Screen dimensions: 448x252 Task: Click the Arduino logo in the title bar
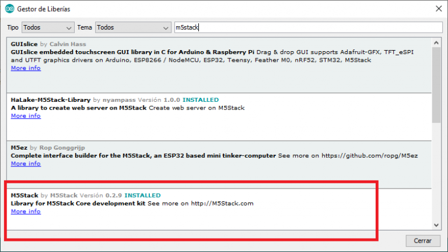[9, 9]
